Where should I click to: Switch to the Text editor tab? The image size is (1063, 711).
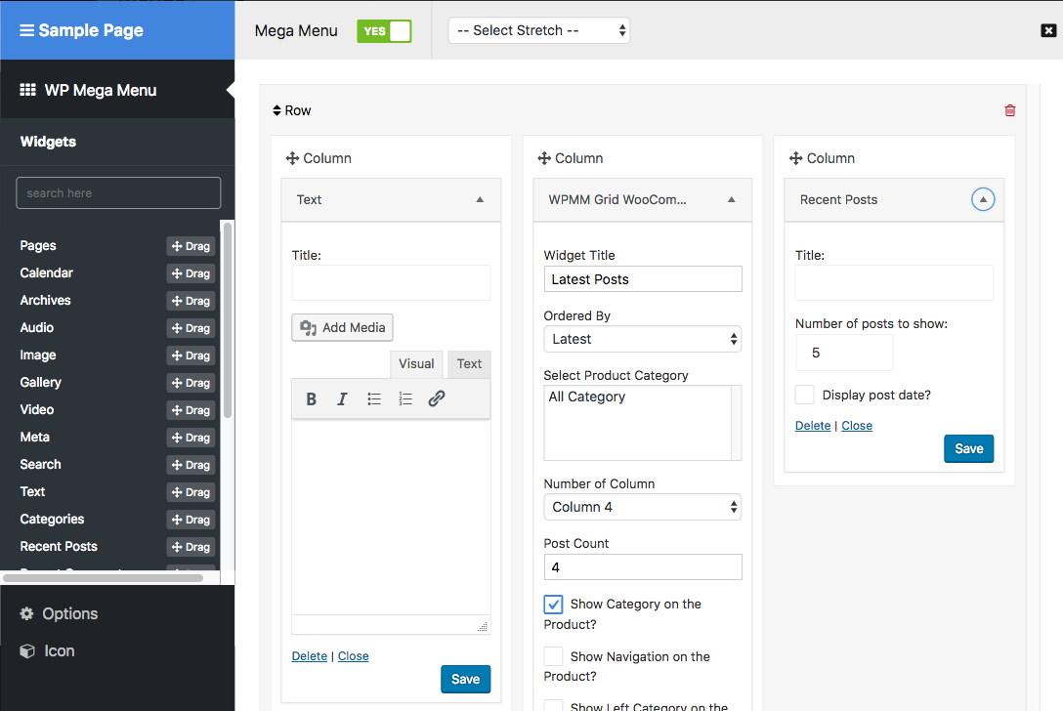(469, 364)
